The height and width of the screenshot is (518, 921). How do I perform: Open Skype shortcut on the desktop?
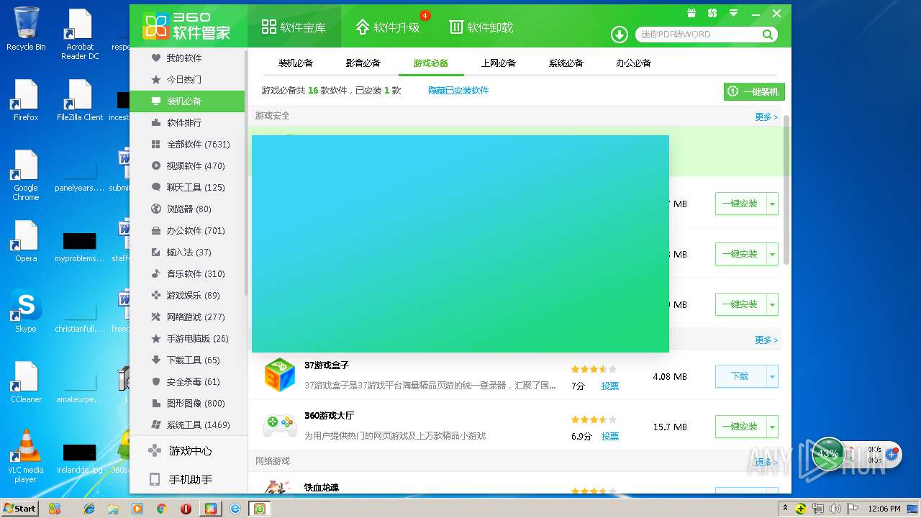click(x=26, y=311)
